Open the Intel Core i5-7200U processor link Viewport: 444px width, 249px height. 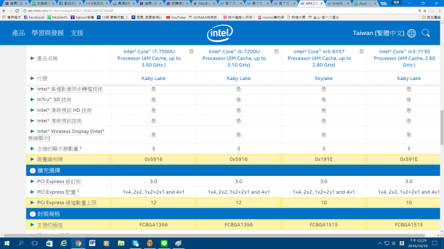click(234, 58)
